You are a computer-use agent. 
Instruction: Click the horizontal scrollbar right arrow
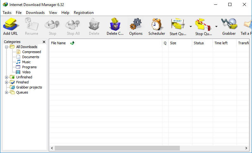246,148
